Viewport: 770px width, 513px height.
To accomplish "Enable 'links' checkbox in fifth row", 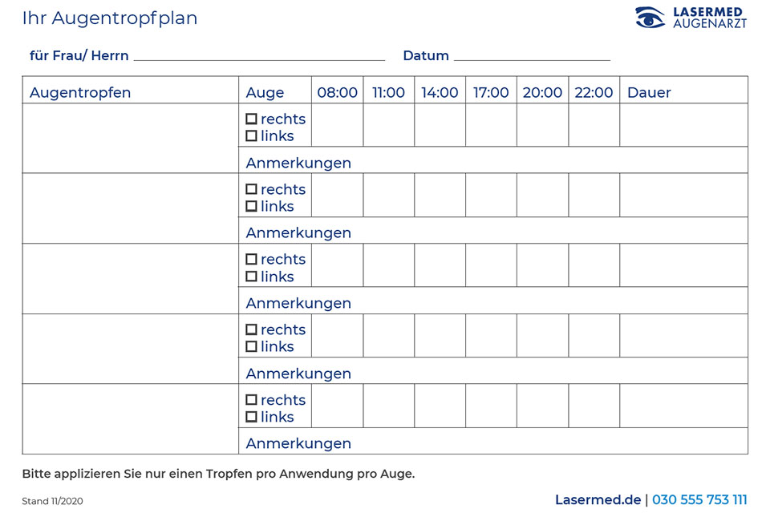I will [251, 417].
